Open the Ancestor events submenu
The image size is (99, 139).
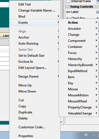(78, 29)
